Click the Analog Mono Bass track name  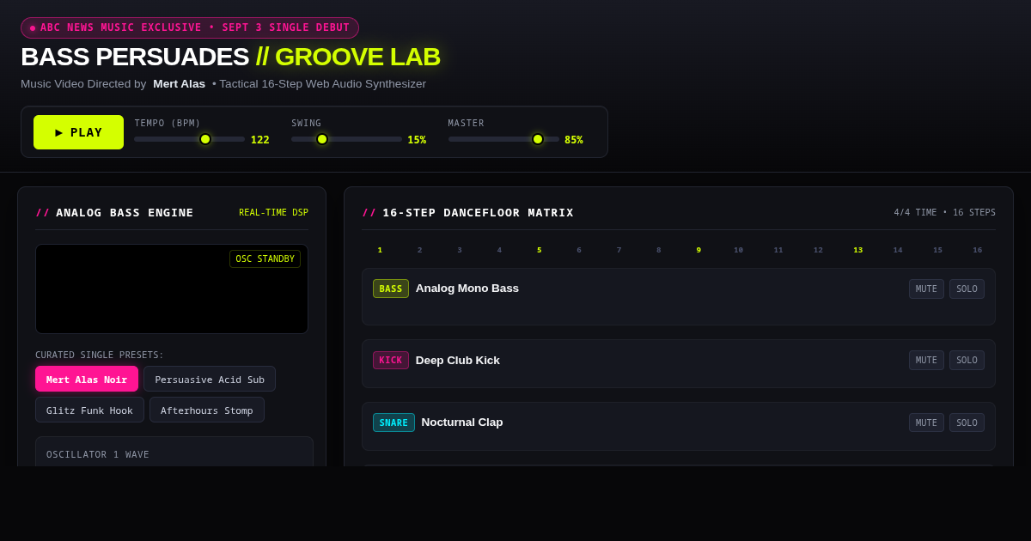[467, 289]
